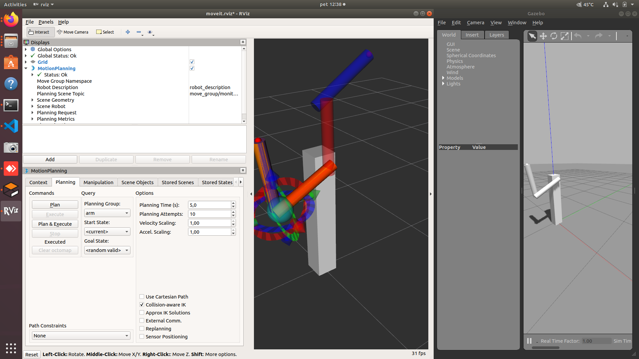This screenshot has height=359, width=639.
Task: Switch to the Scene Objects tab
Action: 137,182
